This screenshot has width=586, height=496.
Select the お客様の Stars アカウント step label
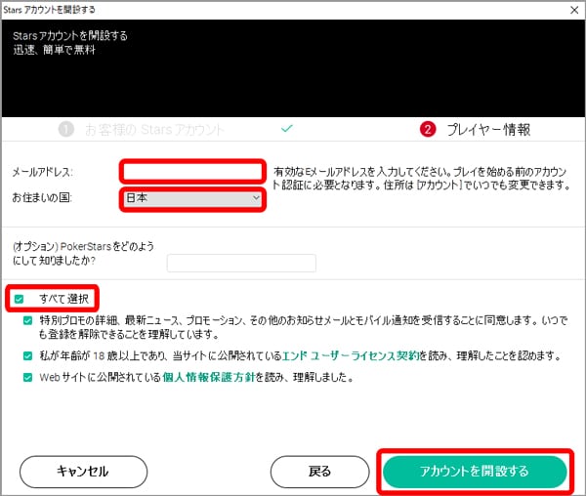tap(153, 129)
